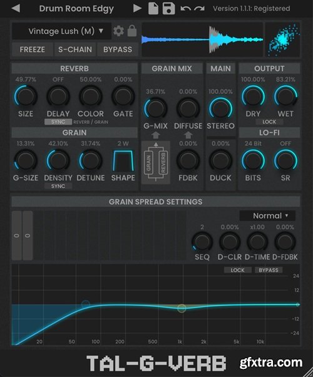Click the FDBK knob

coord(188,160)
